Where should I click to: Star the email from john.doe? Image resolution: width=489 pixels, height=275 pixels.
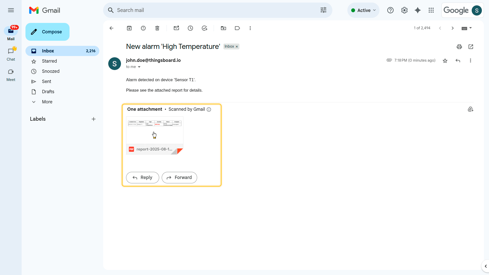coord(445,61)
